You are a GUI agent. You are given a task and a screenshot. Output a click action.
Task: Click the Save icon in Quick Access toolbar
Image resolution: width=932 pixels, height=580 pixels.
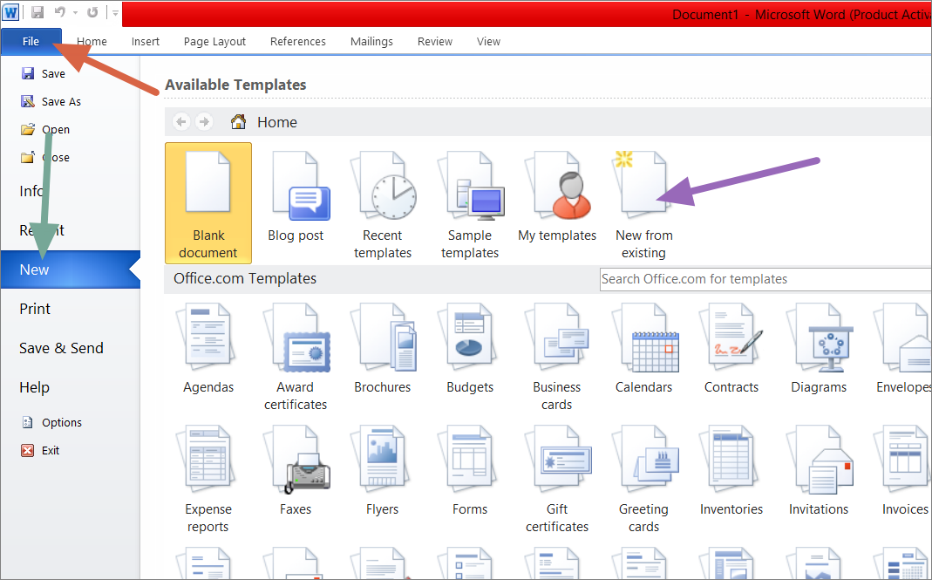(37, 13)
